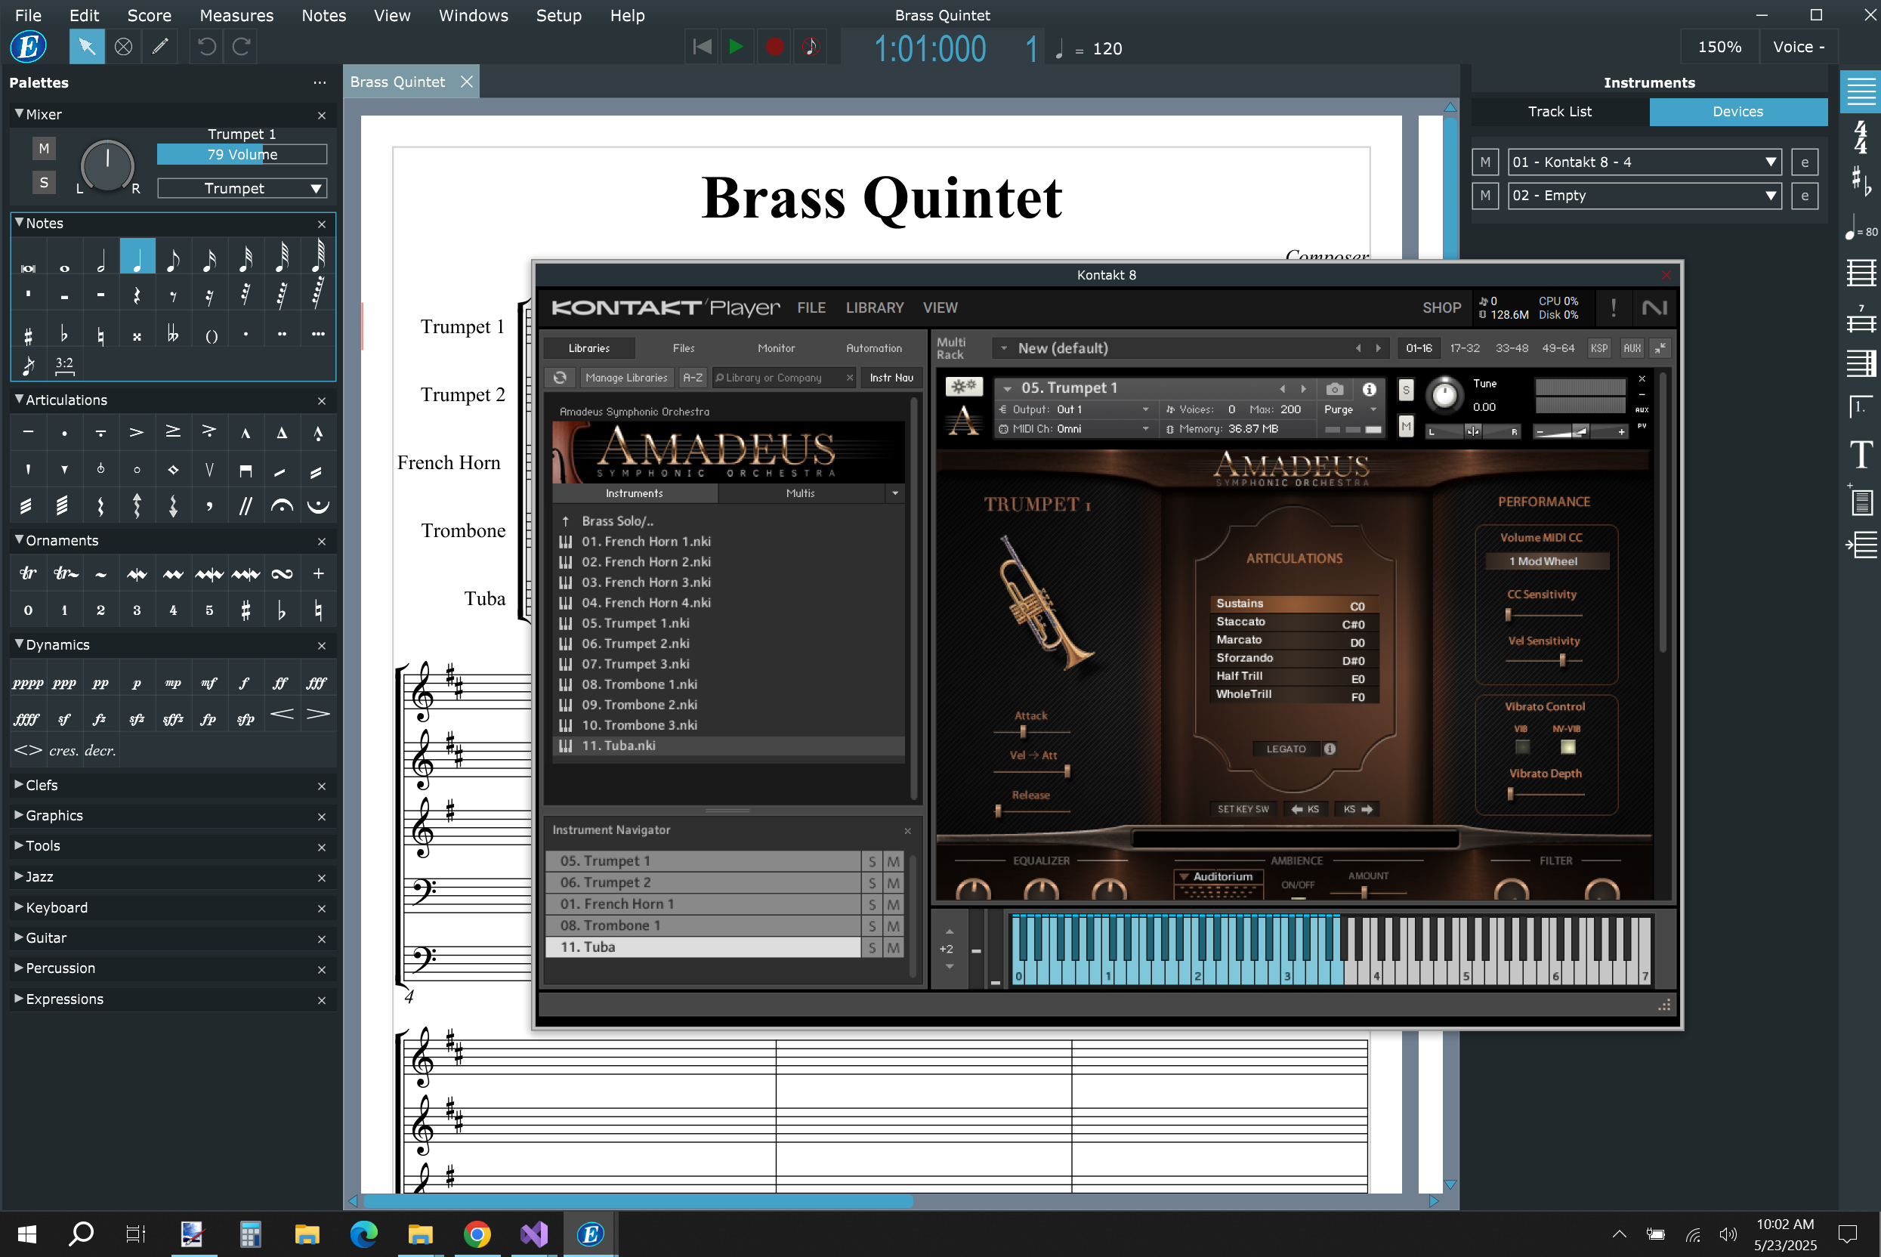
Task: Open the Trumpet instrument dropdown in Mixer
Action: coord(241,188)
